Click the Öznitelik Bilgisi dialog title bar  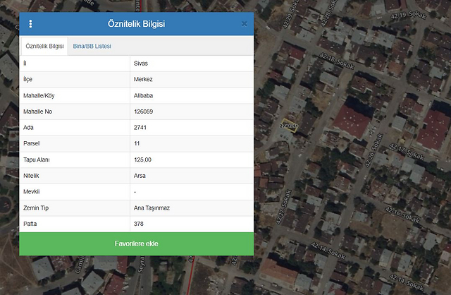pyautogui.click(x=136, y=24)
